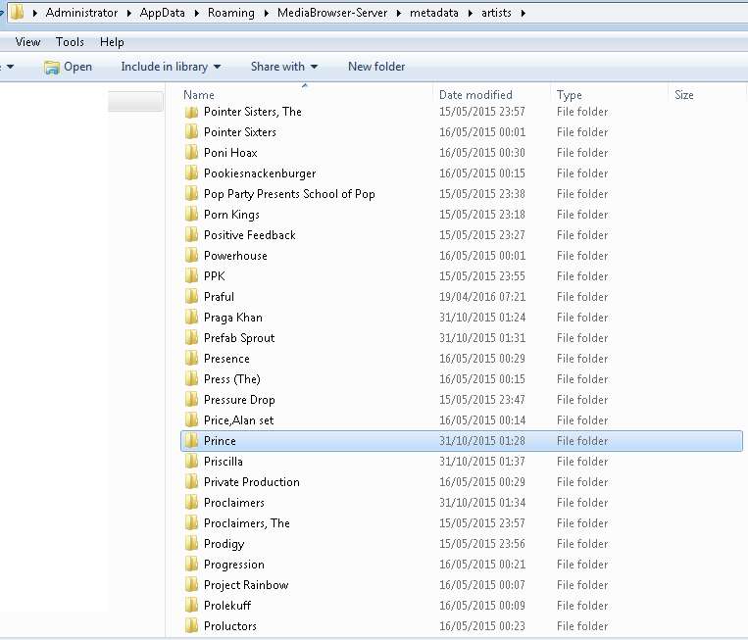Expand the artists breadcrumb arrow

pos(523,14)
